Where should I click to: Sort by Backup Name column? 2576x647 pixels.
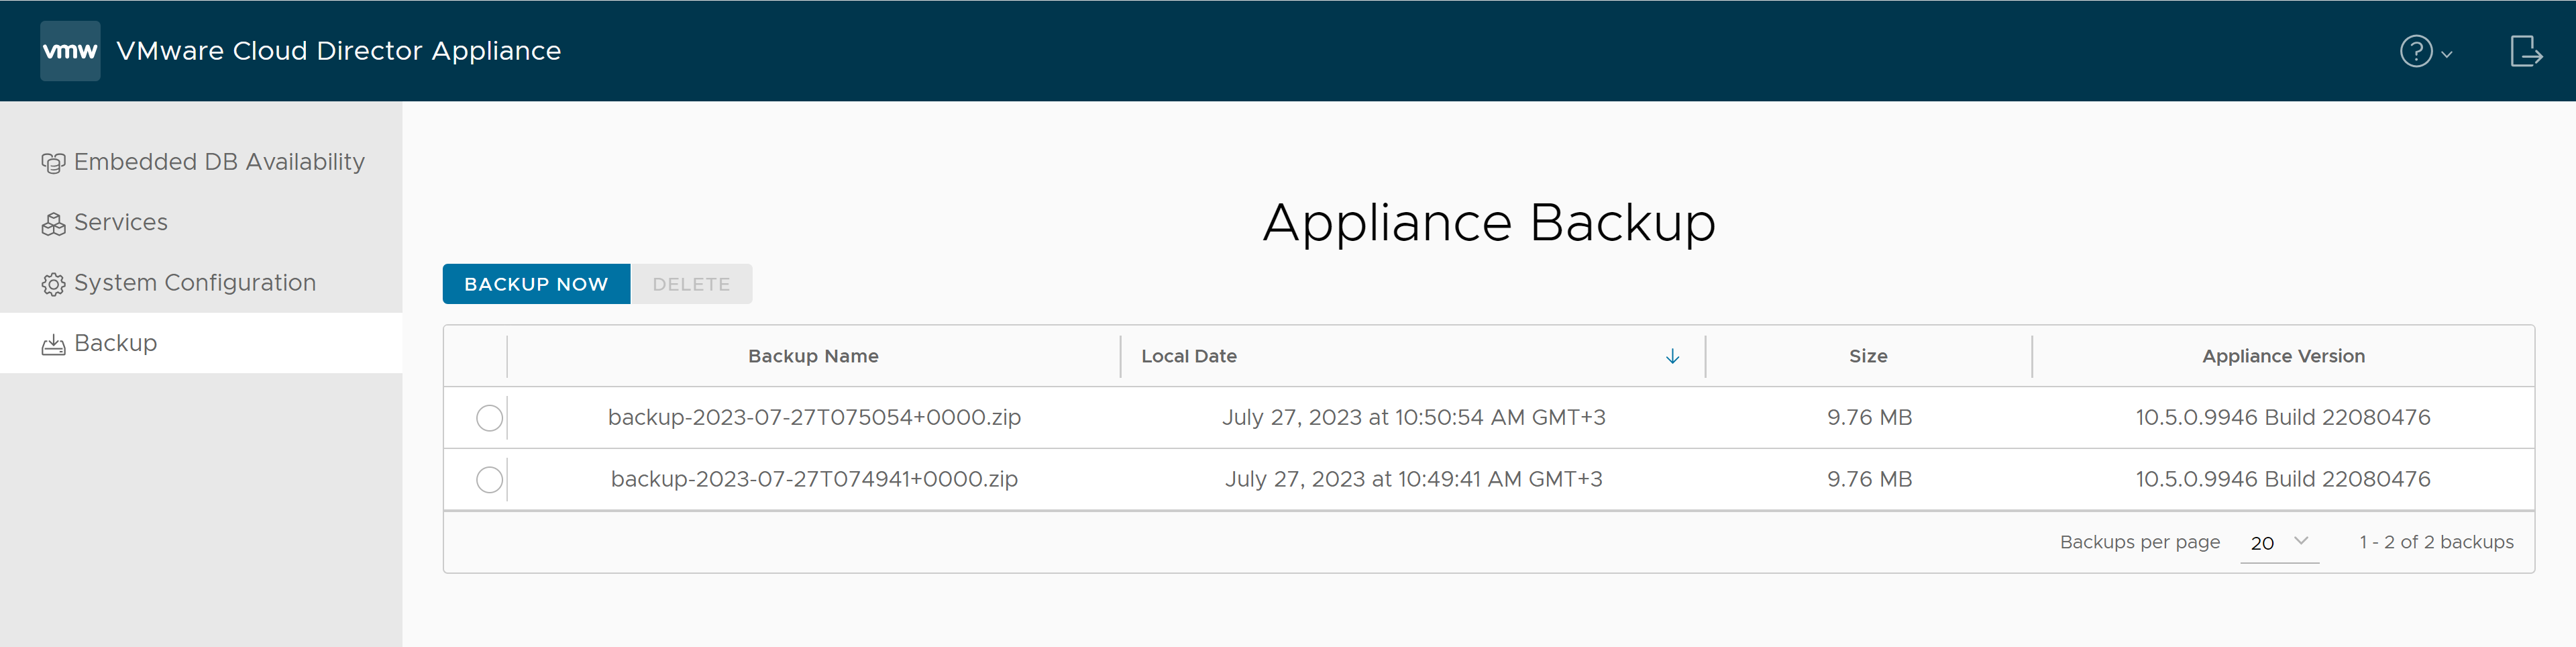(813, 356)
